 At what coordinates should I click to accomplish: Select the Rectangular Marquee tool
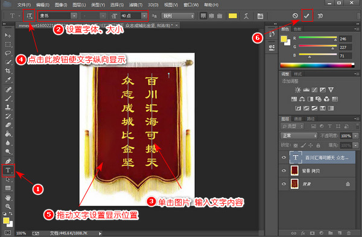[x=8, y=44]
